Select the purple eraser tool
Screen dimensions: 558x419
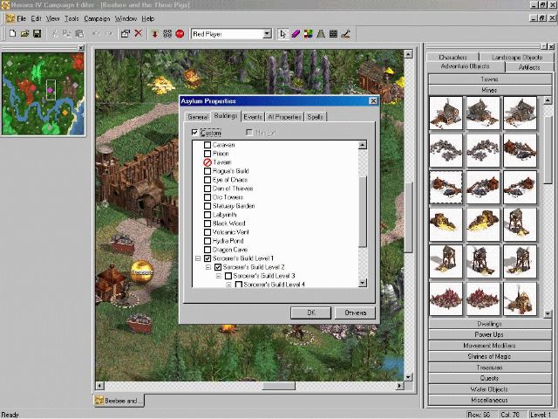tap(296, 34)
